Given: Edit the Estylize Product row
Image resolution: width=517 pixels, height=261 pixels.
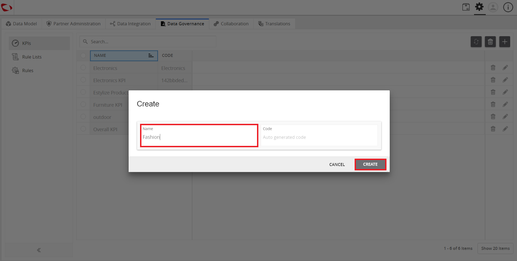Looking at the screenshot, I should coord(505,92).
